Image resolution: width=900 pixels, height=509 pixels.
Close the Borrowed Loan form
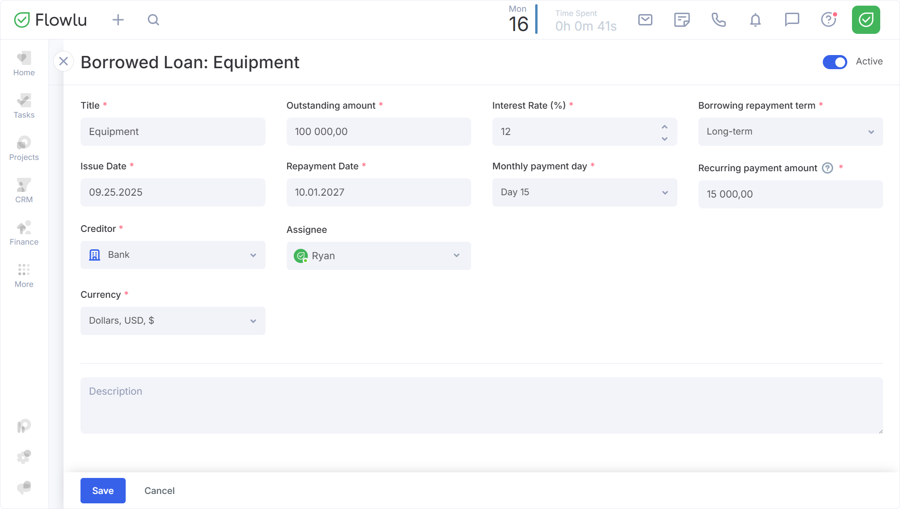click(64, 62)
